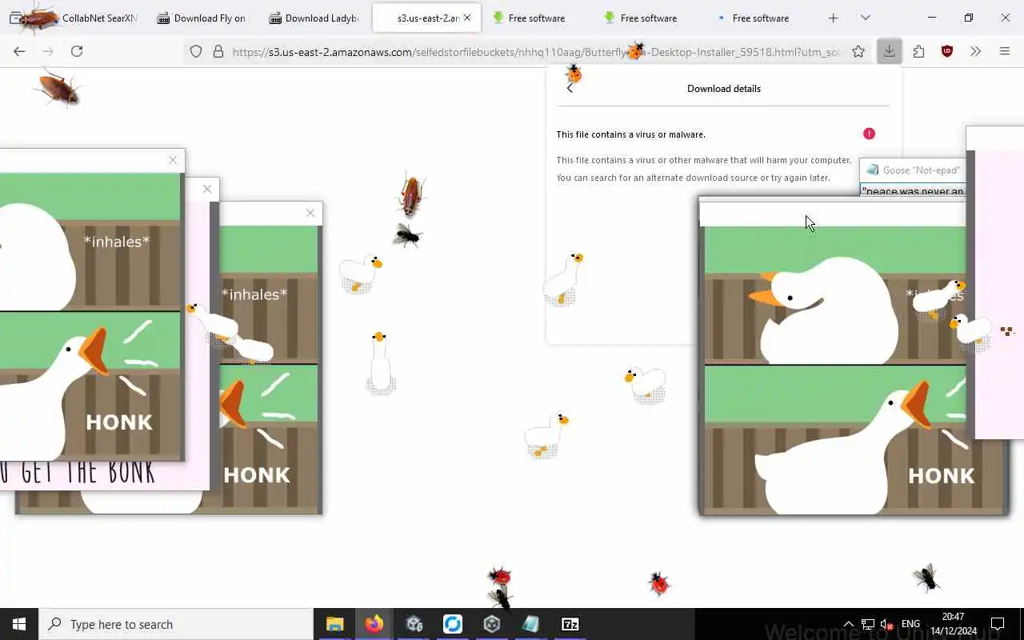The height and width of the screenshot is (640, 1024).
Task: Open the tracking protection shield icon
Action: pos(196,51)
